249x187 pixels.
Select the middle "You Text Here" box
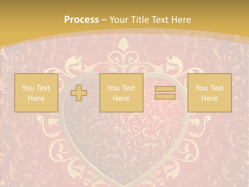coord(121,93)
